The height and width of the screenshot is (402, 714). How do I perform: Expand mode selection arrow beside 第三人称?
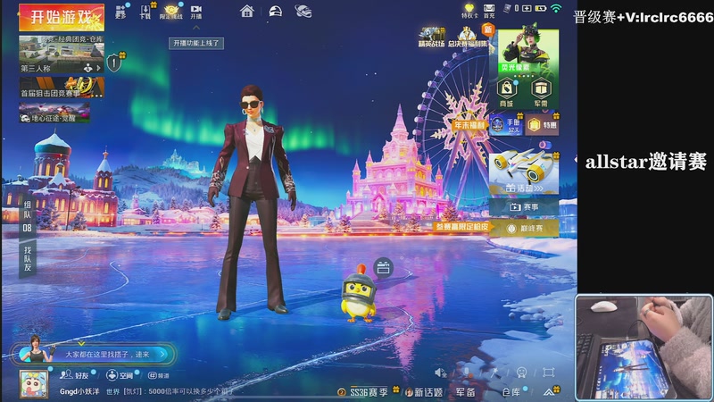[99, 69]
